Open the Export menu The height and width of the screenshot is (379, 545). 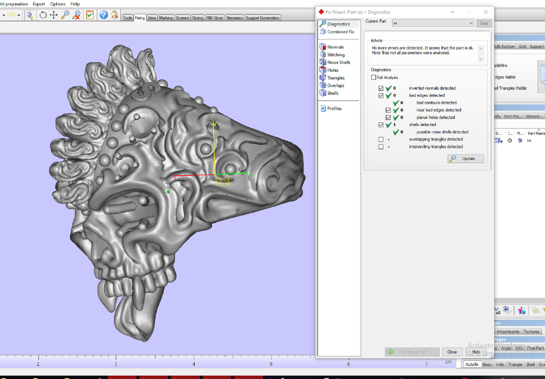[39, 4]
